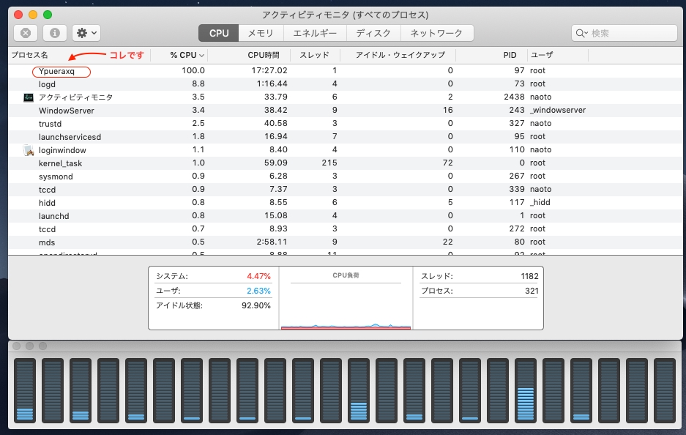Click the magnifier icon in search field
686x435 pixels.
pyautogui.click(x=581, y=33)
